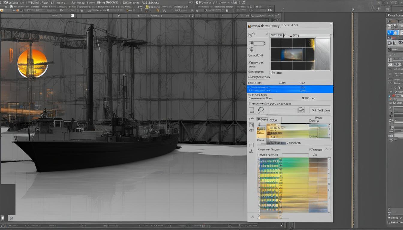403x230 pixels.
Task: Select the highlighted blue list row
Action: (290, 89)
